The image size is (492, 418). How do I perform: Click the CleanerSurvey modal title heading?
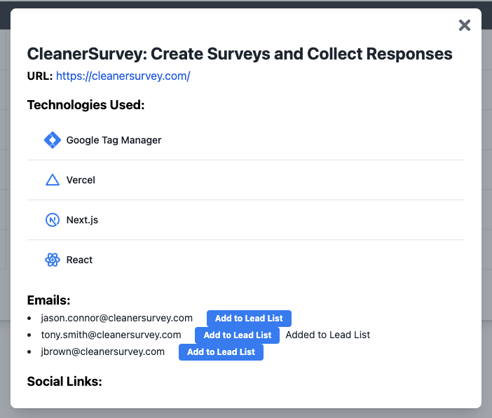[240, 54]
